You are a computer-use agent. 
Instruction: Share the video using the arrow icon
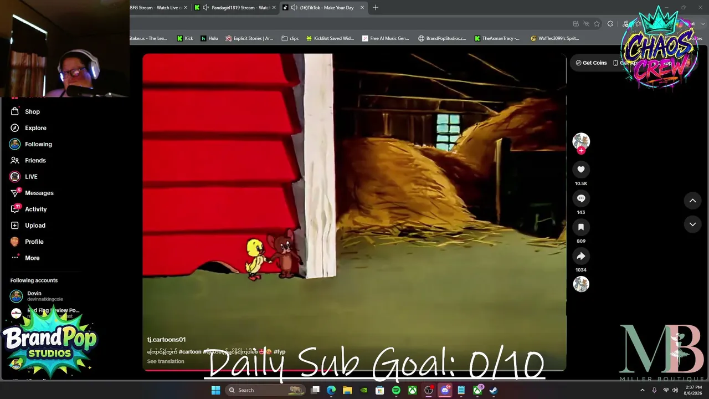coord(580,256)
